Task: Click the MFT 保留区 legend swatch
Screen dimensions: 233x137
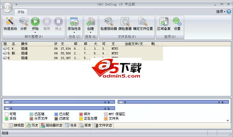Action: (x=106, y=114)
